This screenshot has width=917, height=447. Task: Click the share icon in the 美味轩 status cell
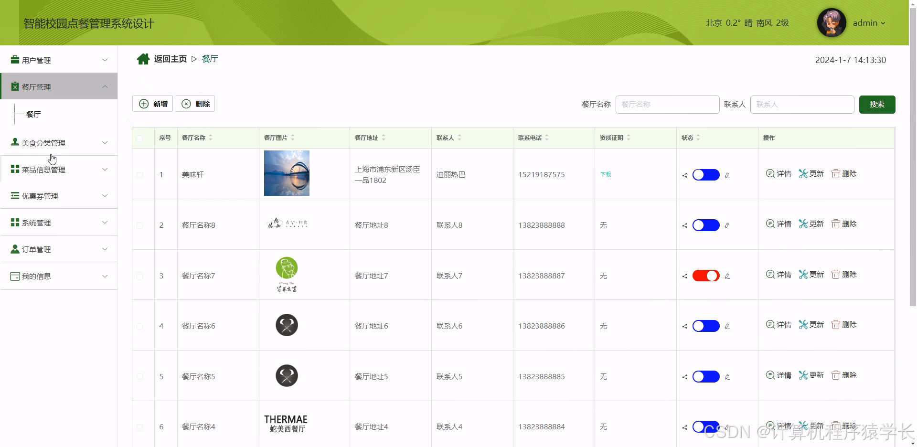684,175
